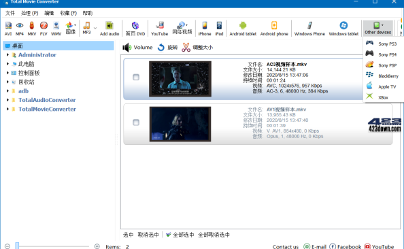Expand the adb folder node
The width and height of the screenshot is (404, 249).
coord(7,90)
